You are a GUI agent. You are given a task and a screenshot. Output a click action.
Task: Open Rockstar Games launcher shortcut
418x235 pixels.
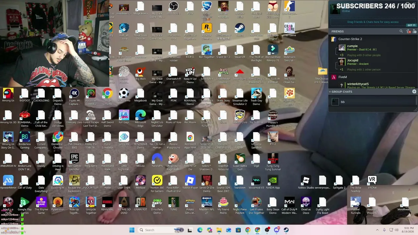coord(206,32)
